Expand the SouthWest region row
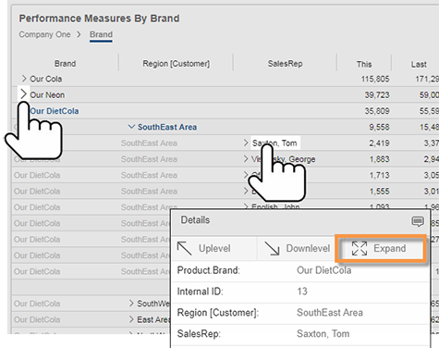Viewport: 439px width, 348px height. tap(131, 304)
